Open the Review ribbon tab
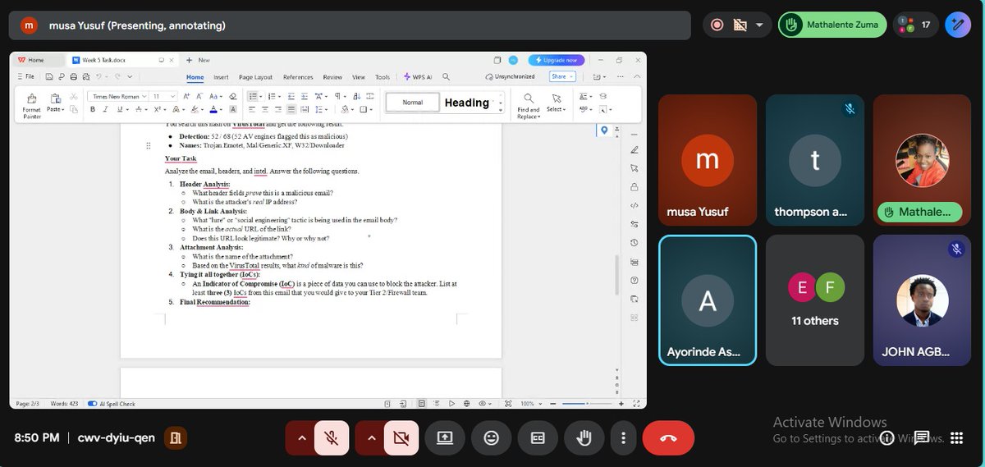This screenshot has height=467, width=985. pyautogui.click(x=332, y=77)
